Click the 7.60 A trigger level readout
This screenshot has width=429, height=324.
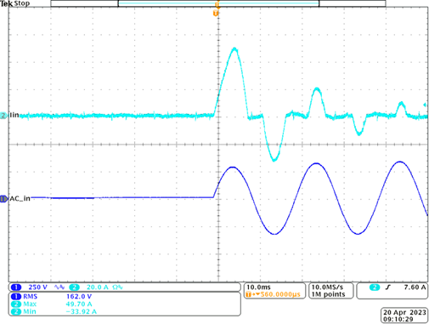click(x=415, y=287)
